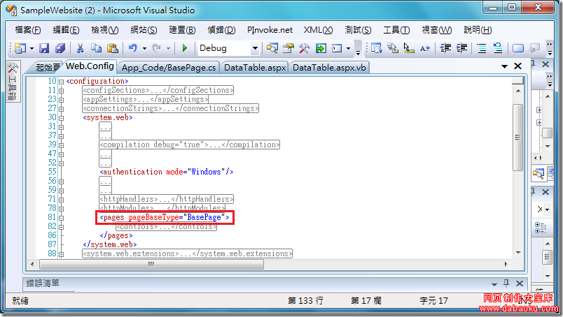Open the active files list dropdown arrow
Viewport: 563px width, 317px height.
tap(504, 66)
